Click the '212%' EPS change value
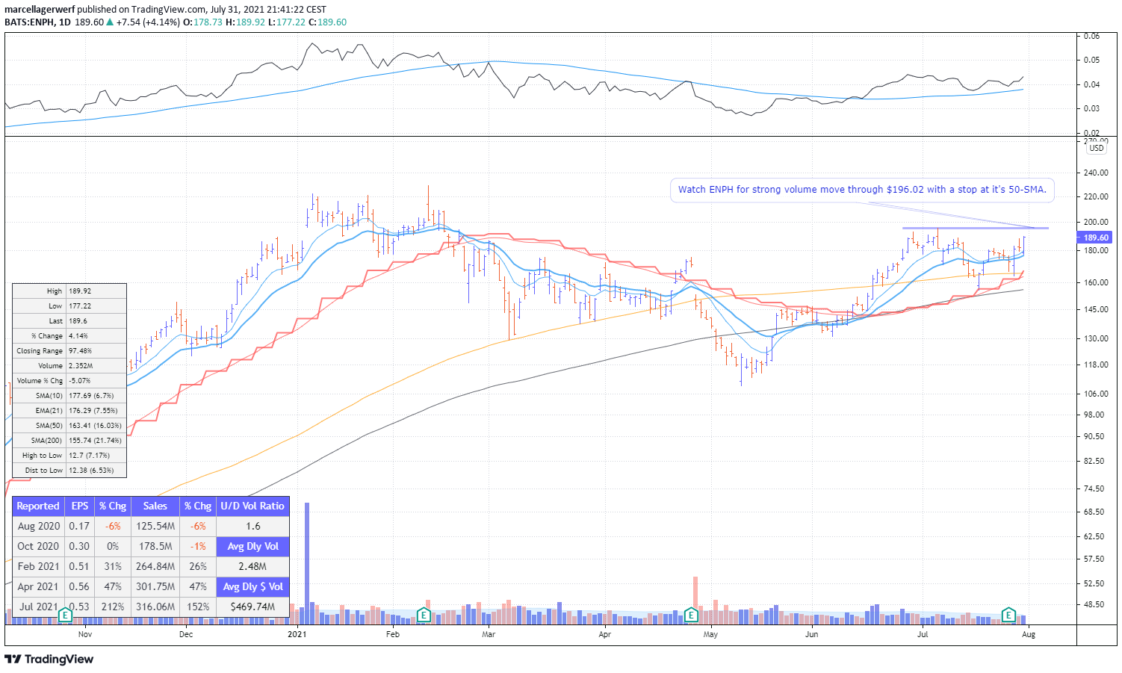Image resolution: width=1122 pixels, height=673 pixels. point(113,607)
